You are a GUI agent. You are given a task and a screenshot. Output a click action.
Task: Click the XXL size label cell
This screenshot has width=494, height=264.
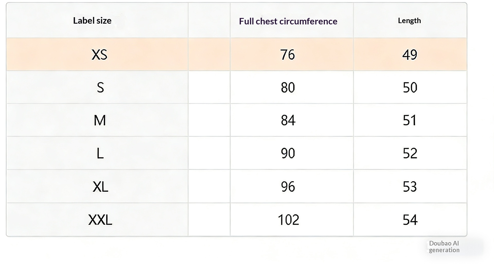point(100,220)
